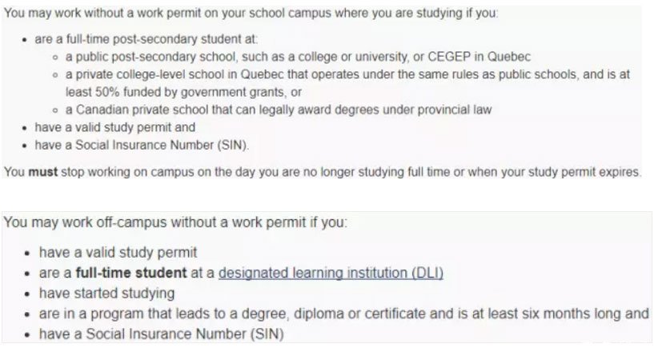654x364 pixels.
Task: Click the "stop working on campus" sentence
Action: tap(320, 172)
